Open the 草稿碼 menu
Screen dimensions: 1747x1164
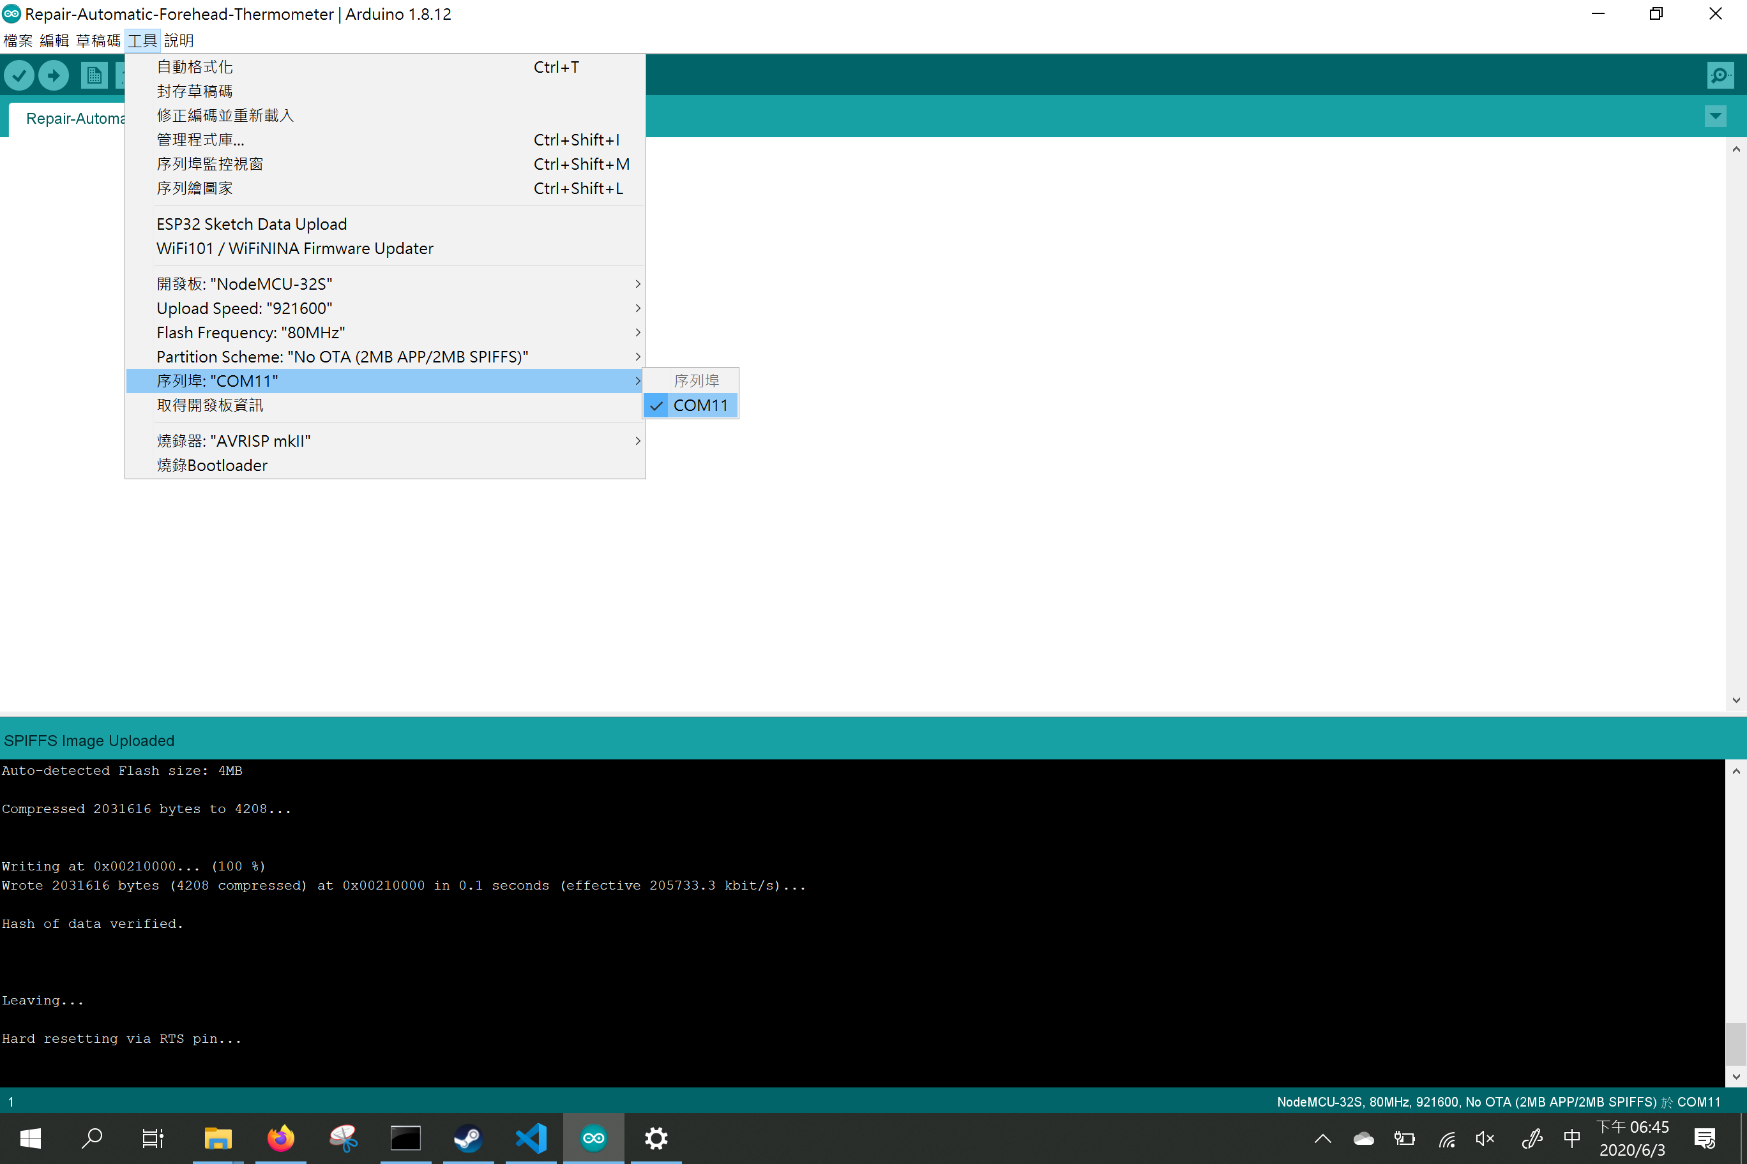[98, 40]
